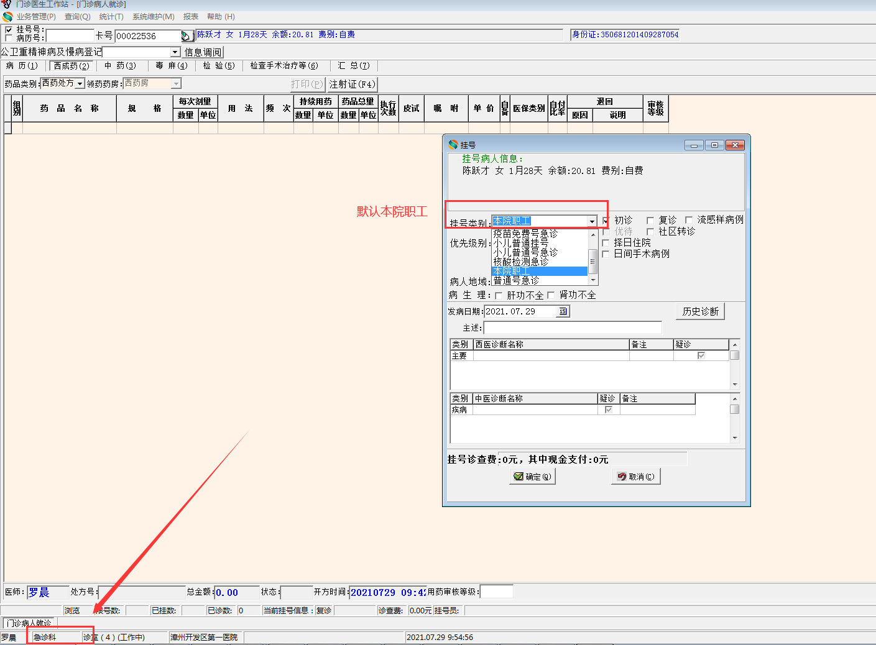Click the app logo icon beside 业务管理 menu
The height and width of the screenshot is (645, 876).
coord(7,17)
